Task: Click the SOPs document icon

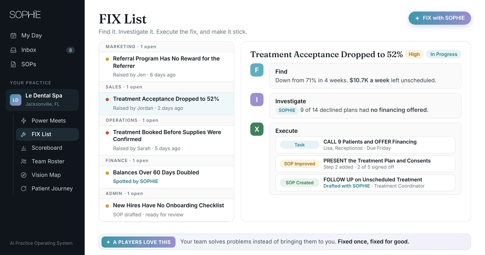Action: tap(13, 64)
